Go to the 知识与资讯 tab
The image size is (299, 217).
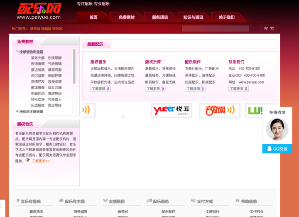coord(193,17)
